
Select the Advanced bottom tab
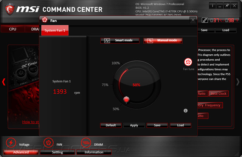click(x=21, y=152)
